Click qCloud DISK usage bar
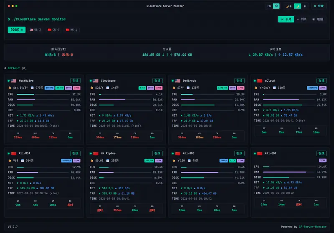The height and width of the screenshot is (233, 334). (x=289, y=105)
